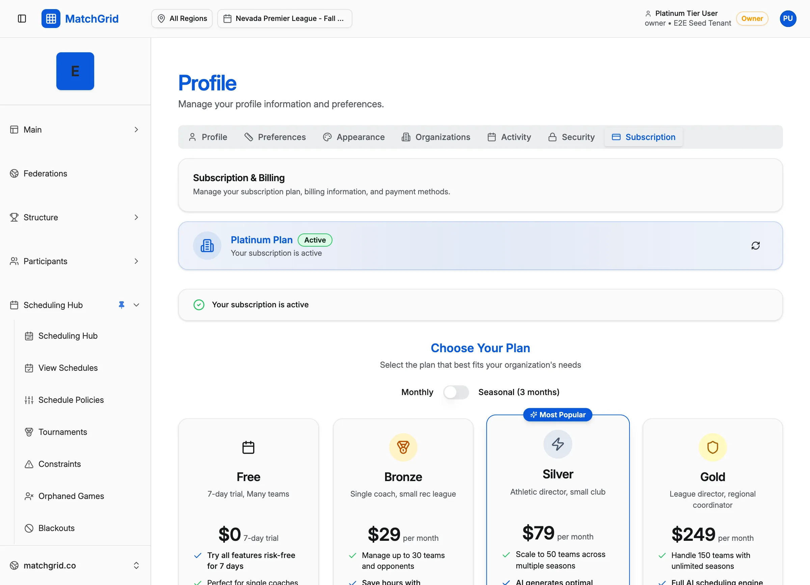
Task: Open the PU user avatar
Action: point(788,19)
